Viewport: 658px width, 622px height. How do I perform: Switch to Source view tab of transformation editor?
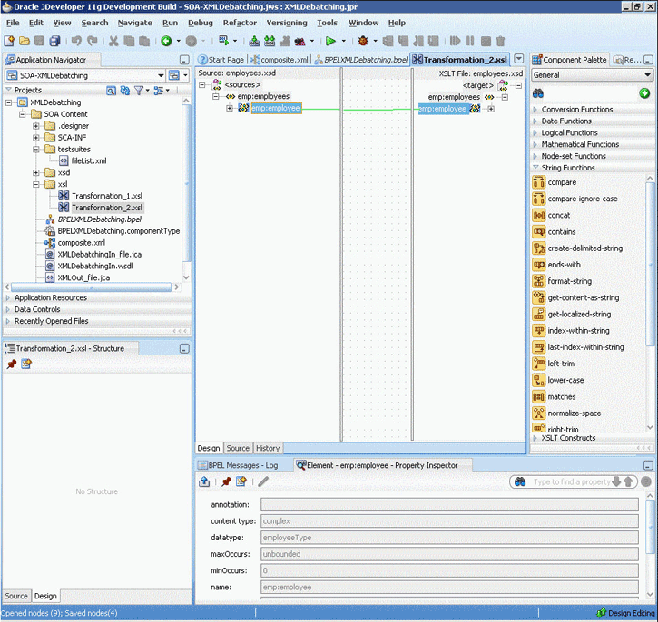click(x=238, y=448)
